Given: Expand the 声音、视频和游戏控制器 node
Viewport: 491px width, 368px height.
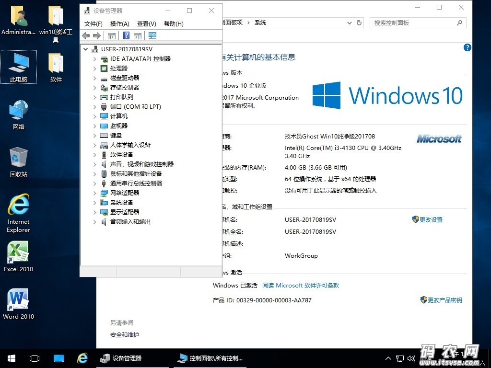Looking at the screenshot, I should [x=94, y=164].
